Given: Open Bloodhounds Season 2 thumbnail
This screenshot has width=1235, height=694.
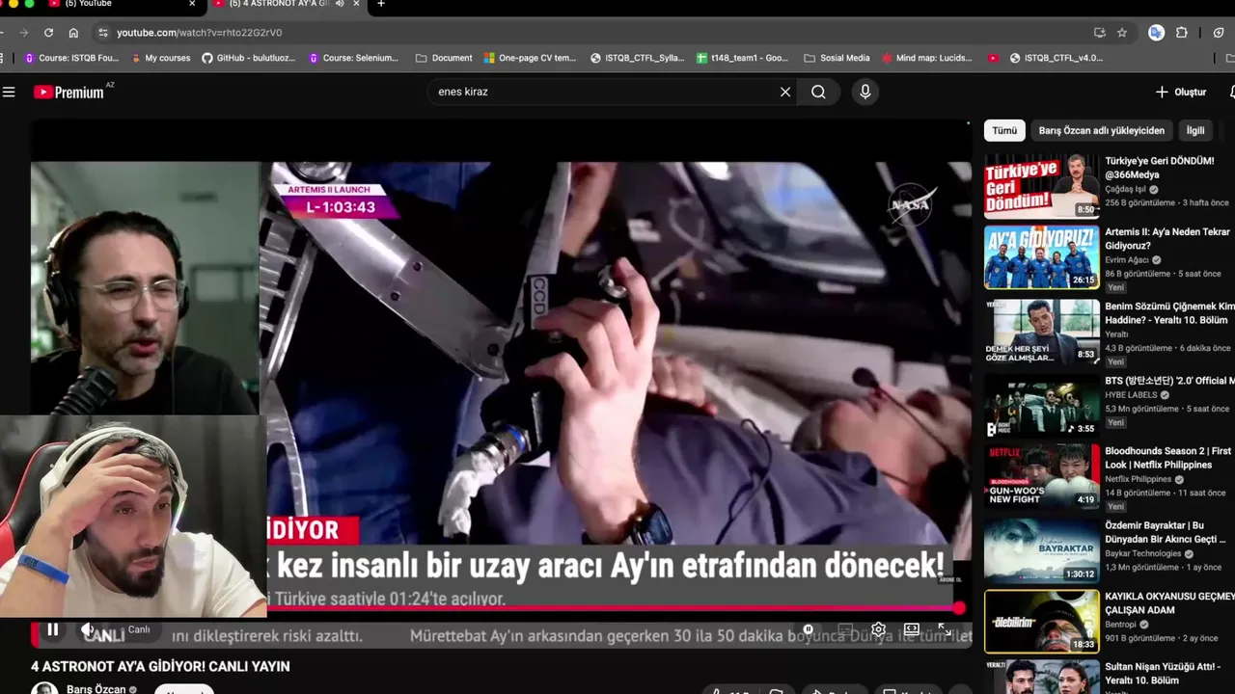Looking at the screenshot, I should pyautogui.click(x=1041, y=476).
